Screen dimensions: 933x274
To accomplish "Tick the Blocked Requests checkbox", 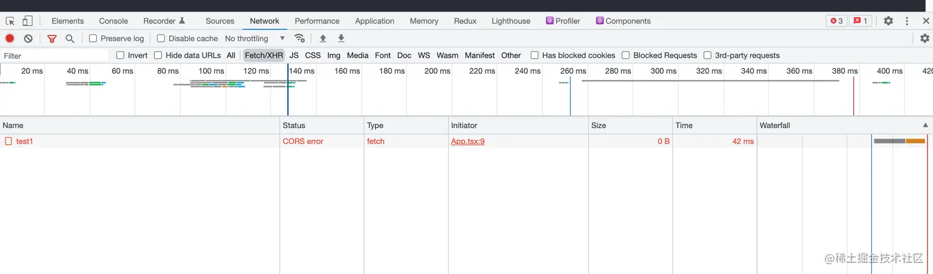I will point(626,55).
